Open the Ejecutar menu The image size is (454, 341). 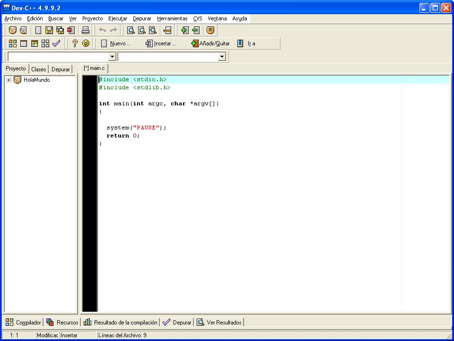click(x=118, y=18)
